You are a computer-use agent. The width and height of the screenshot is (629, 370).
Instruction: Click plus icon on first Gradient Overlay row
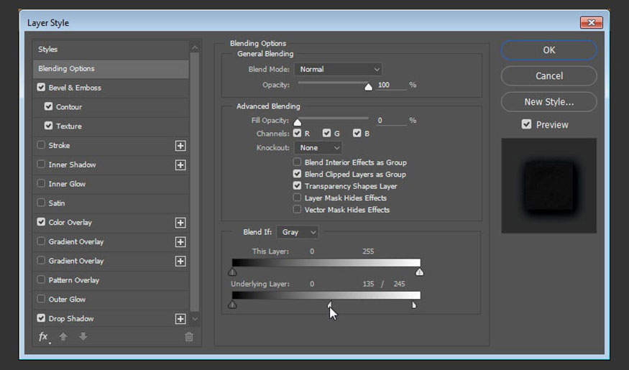pyautogui.click(x=180, y=241)
